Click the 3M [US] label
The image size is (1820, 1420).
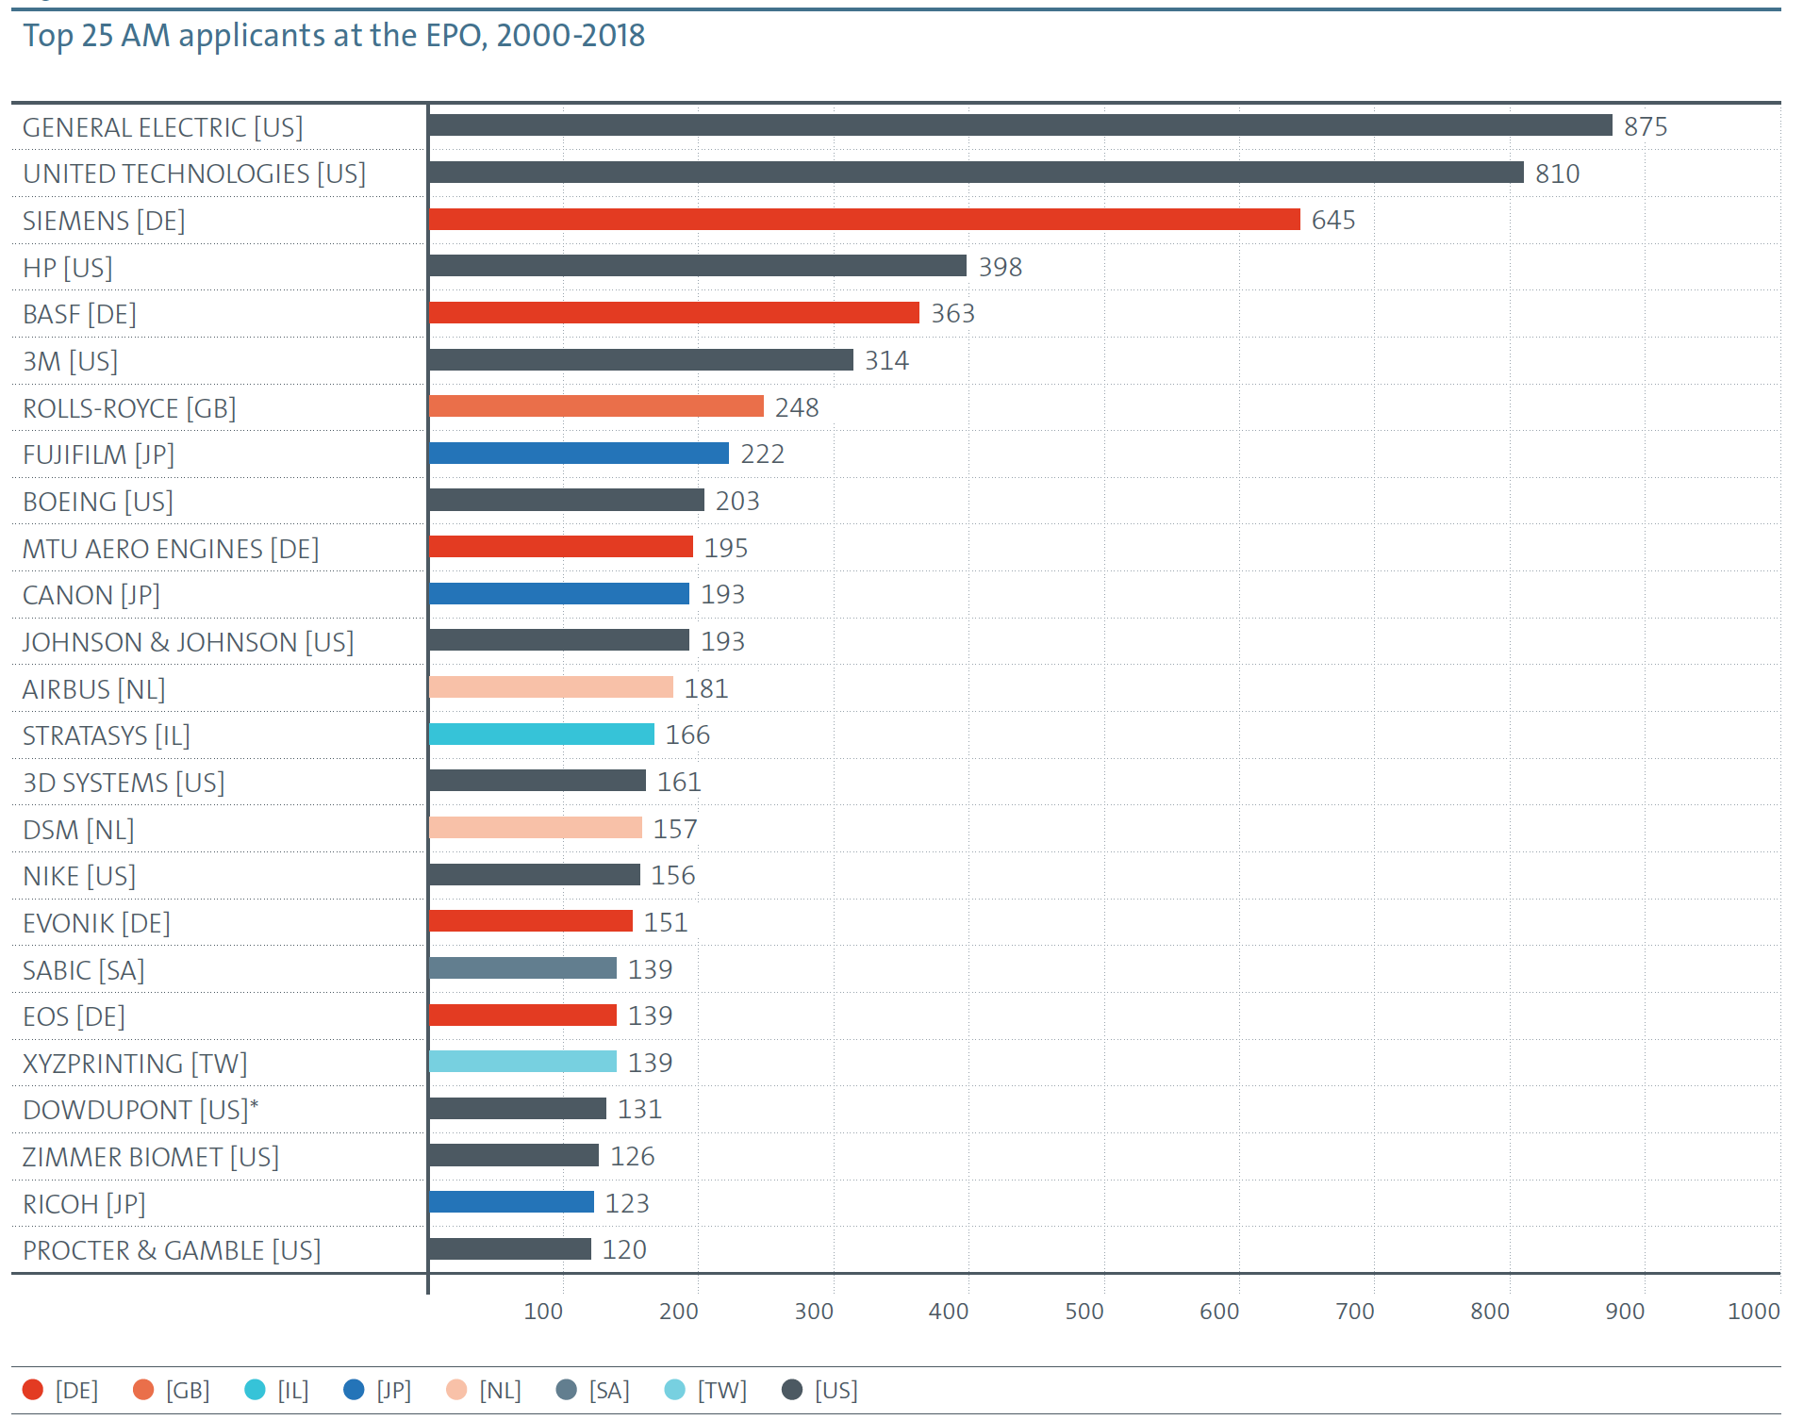70,361
